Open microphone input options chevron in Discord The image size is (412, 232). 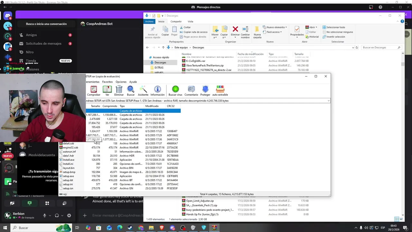click(x=50, y=216)
